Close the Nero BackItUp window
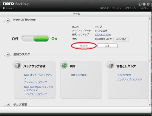Image resolution: width=152 pixels, height=116 pixels. click(x=148, y=4)
